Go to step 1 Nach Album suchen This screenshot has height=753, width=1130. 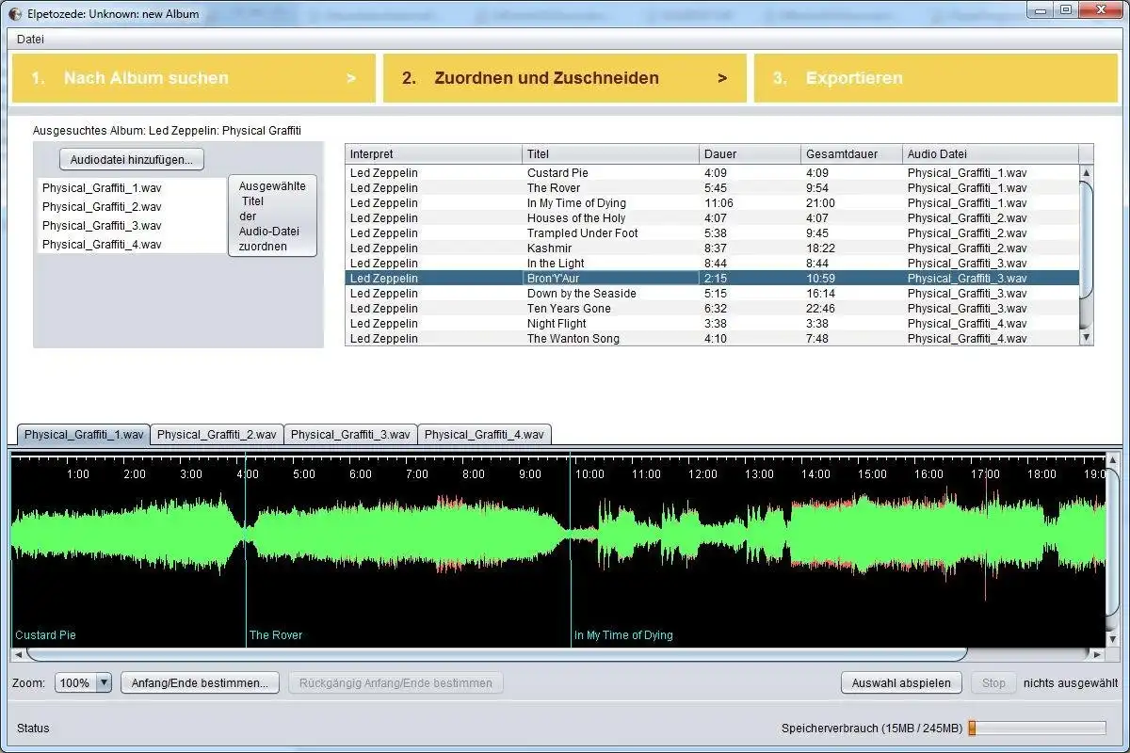click(x=193, y=78)
